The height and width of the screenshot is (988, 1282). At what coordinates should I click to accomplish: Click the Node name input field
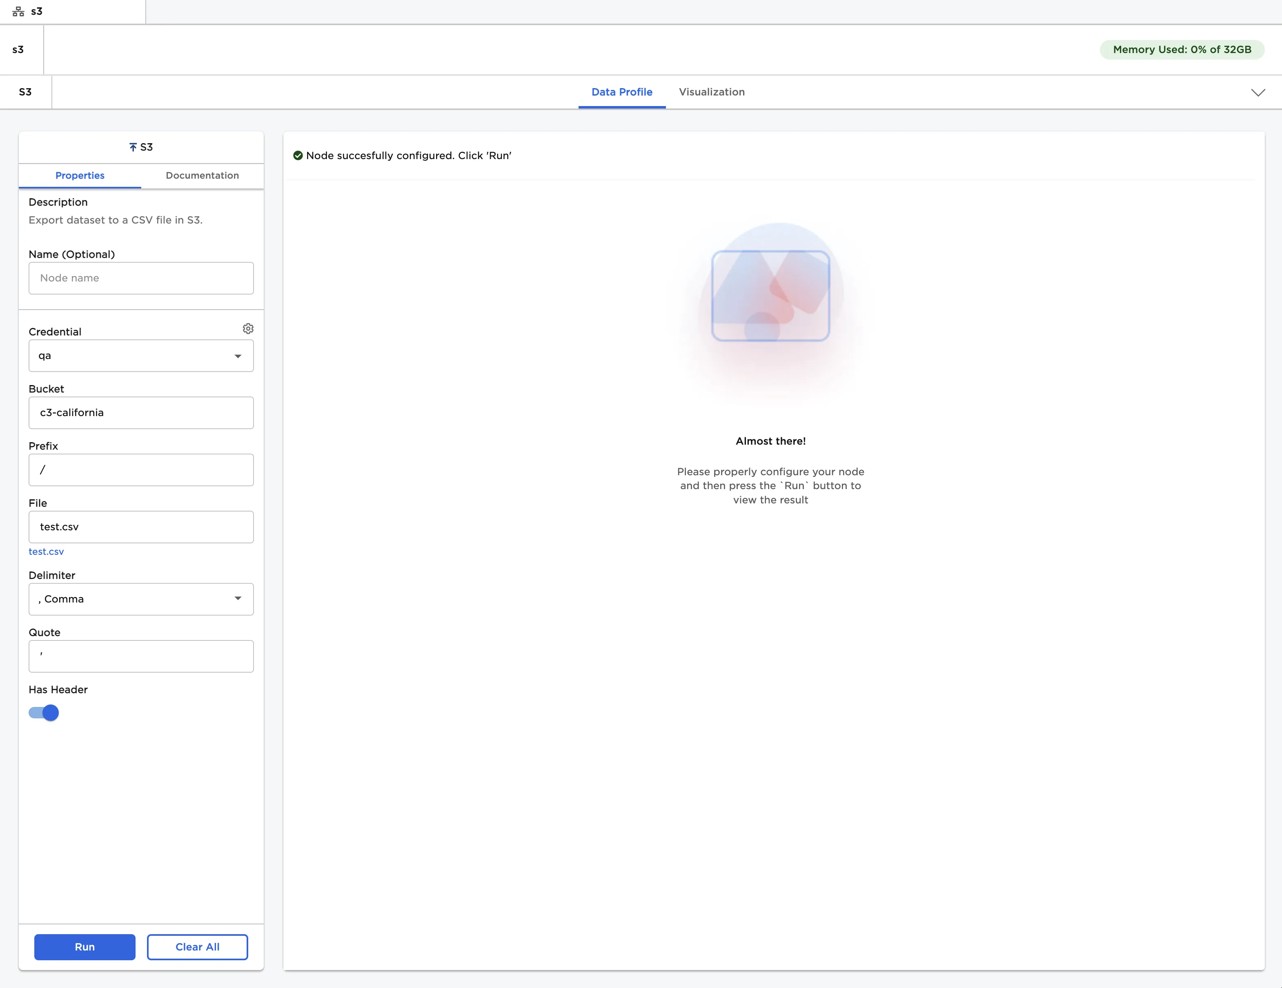tap(141, 278)
